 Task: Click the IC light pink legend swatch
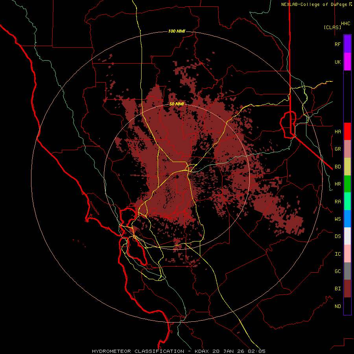347,254
